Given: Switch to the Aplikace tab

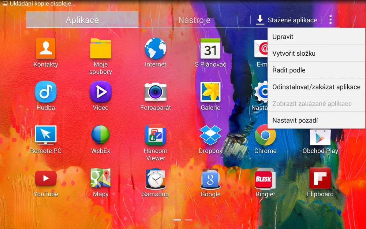Looking at the screenshot, I should 82,20.
